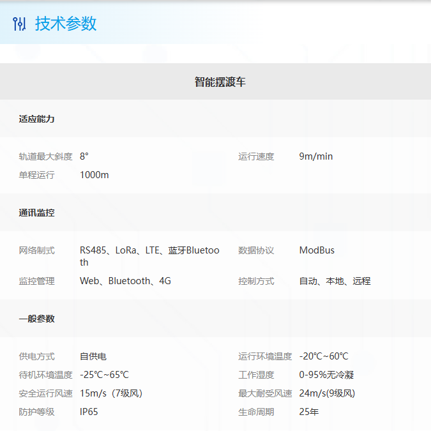Click the 适应能力 section title
Viewport: 431px width, 431px height.
coord(36,119)
